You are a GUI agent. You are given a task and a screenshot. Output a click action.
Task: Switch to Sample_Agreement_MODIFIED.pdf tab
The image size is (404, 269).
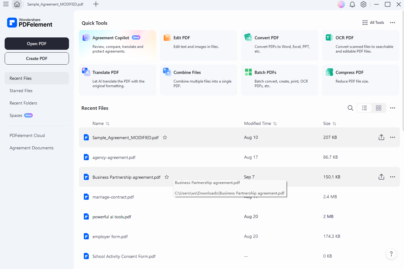pyautogui.click(x=55, y=4)
